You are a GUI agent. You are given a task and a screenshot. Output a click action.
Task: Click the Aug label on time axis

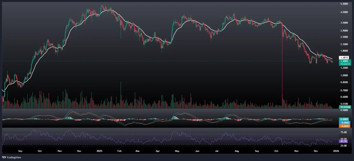click(x=237, y=151)
